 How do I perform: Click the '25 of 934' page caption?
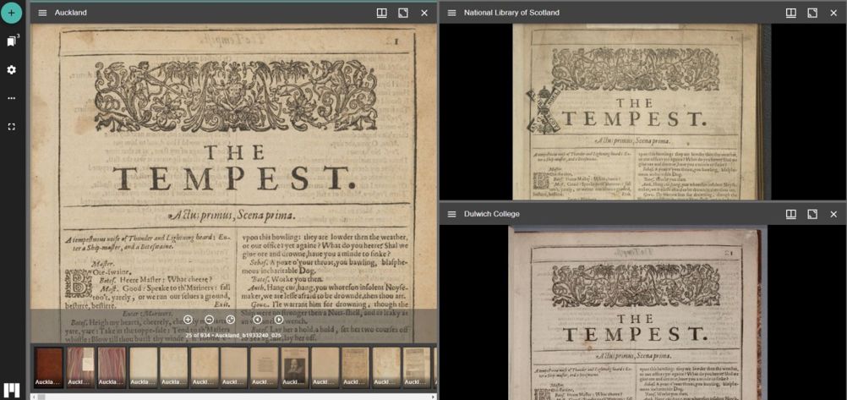[233, 335]
